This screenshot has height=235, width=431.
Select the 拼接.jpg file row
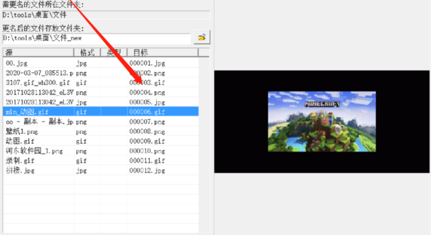coord(100,170)
